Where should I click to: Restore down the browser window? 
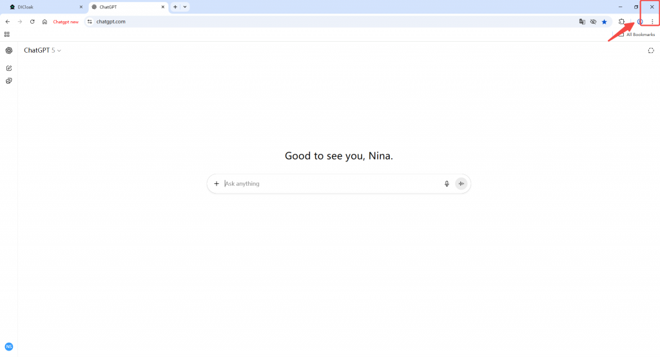[636, 7]
